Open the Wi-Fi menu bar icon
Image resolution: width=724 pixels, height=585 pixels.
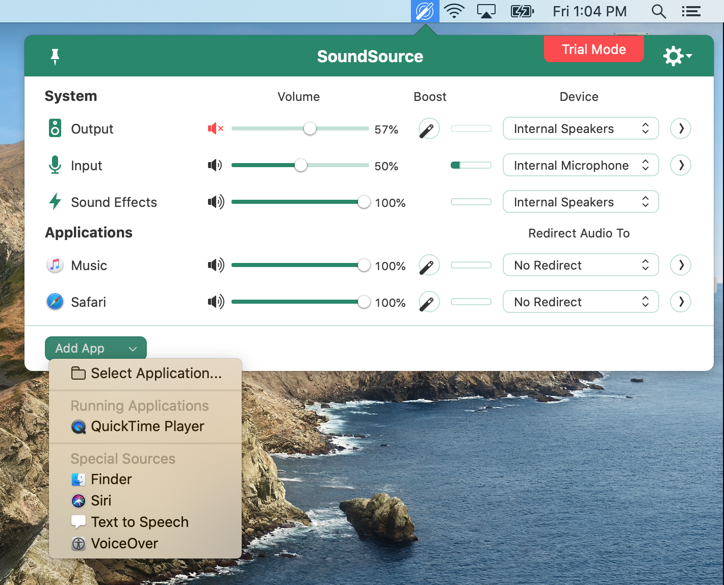point(454,11)
